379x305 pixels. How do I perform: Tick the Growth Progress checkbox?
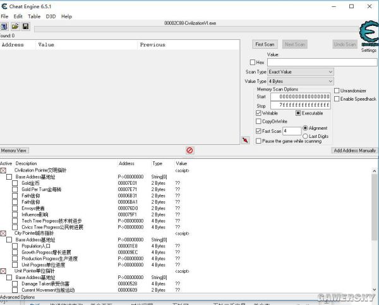tap(15, 252)
